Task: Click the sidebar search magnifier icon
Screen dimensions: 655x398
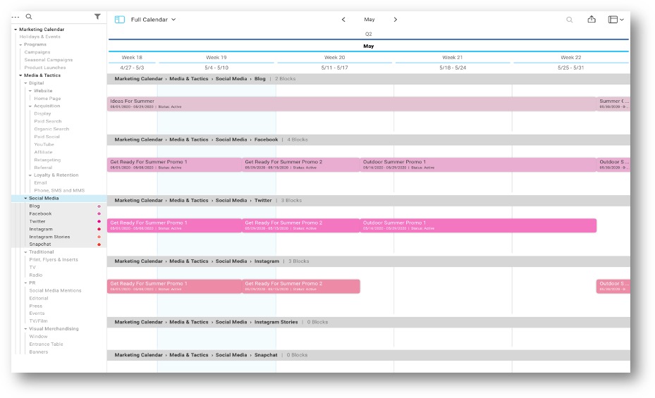Action: pos(29,16)
